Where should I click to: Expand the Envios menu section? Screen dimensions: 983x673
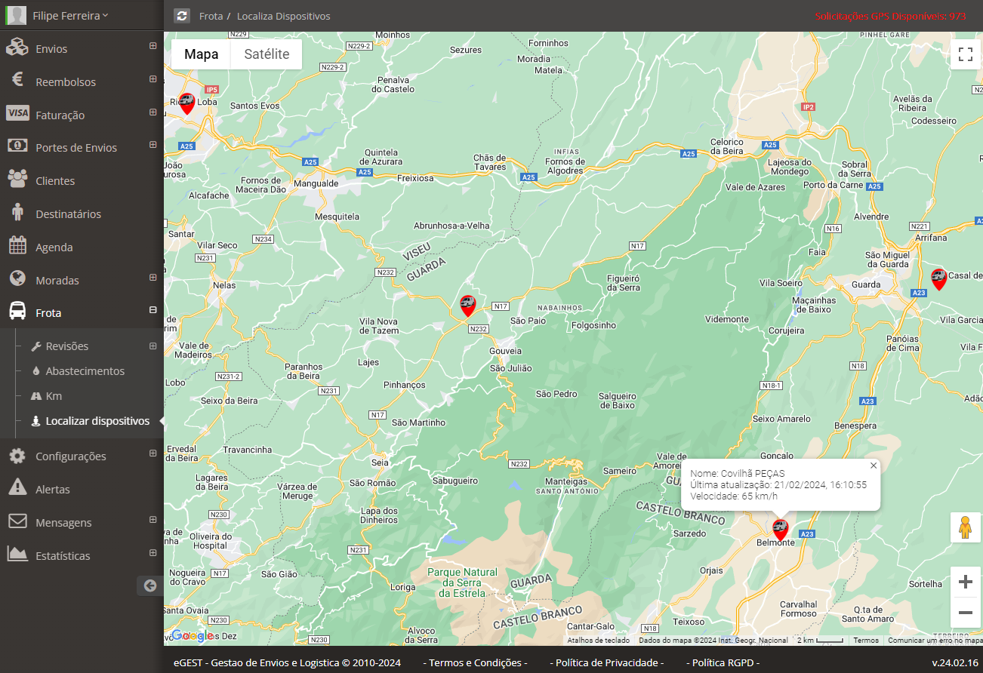[x=153, y=46]
